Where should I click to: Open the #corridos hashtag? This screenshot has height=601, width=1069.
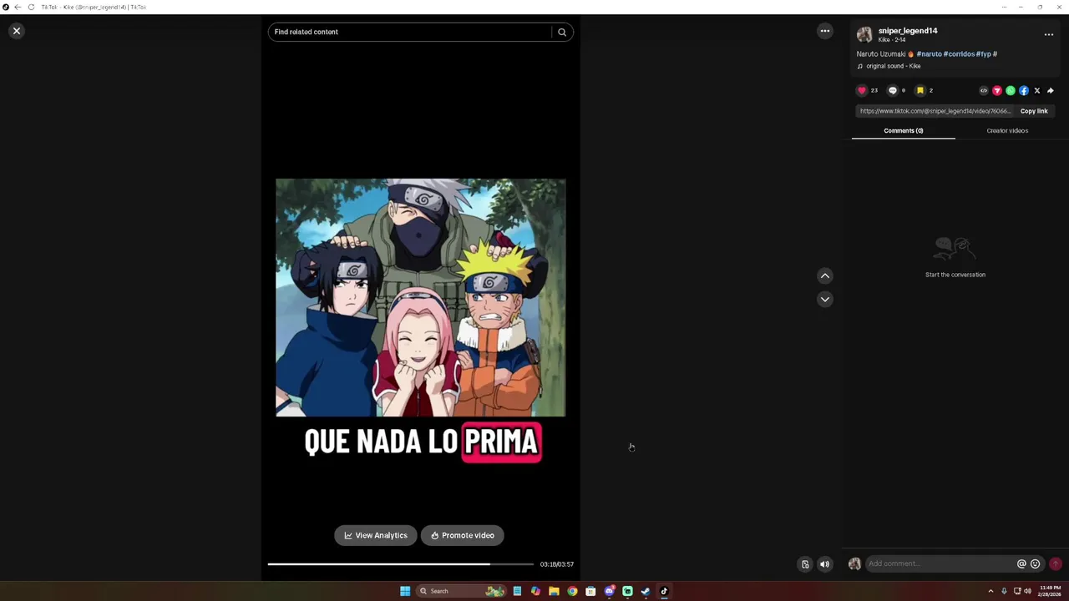click(959, 54)
